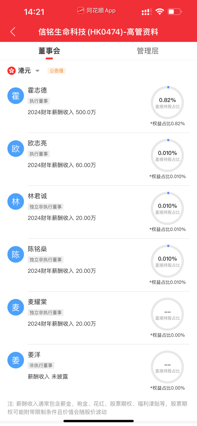Tap 陈 avatar circle for 陈铭燊
The image size is (197, 426).
pyautogui.click(x=16, y=254)
